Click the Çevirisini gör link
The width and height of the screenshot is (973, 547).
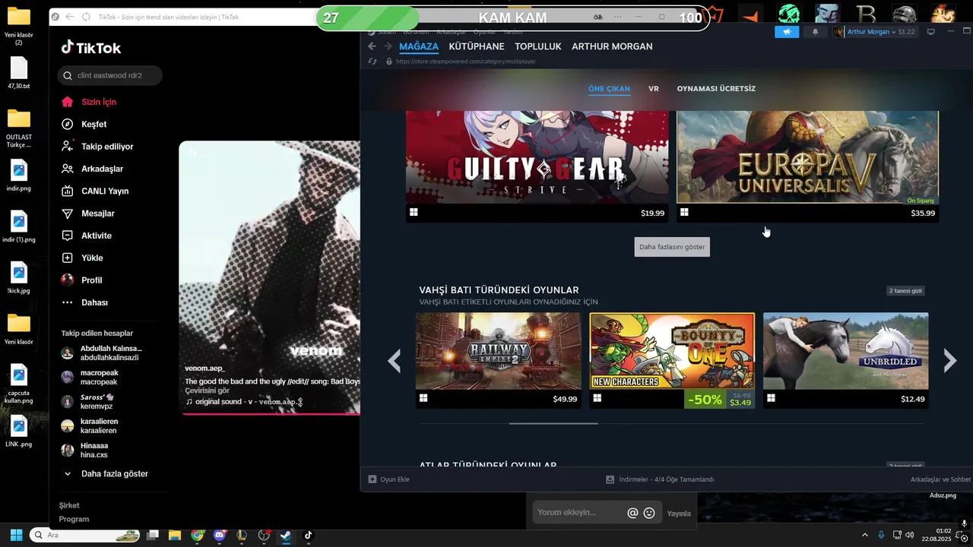pos(207,390)
